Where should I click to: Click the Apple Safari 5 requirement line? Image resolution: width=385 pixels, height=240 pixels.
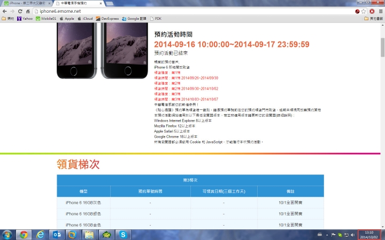click(x=172, y=131)
